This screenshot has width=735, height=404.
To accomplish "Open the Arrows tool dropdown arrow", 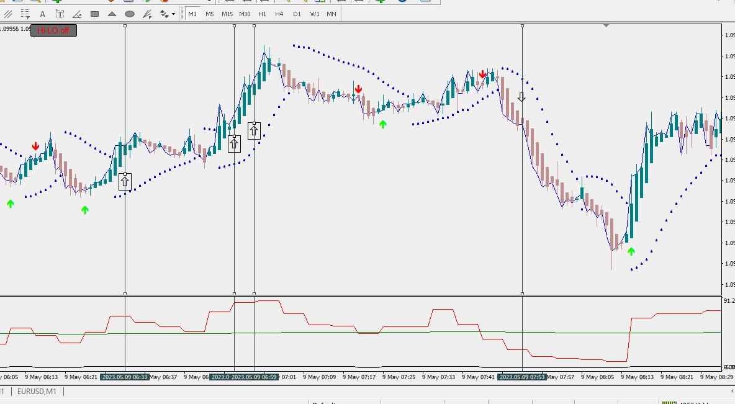I will (173, 14).
